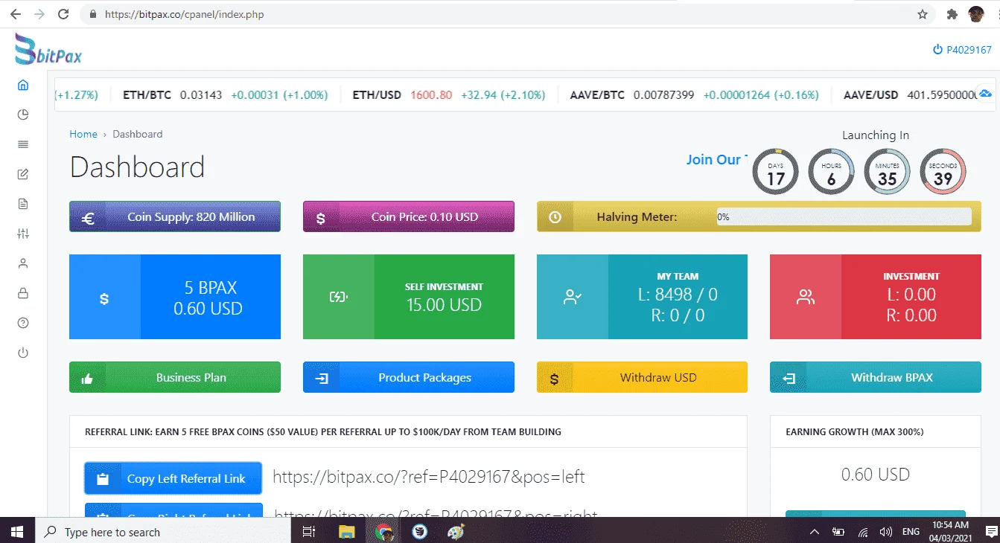Click the thumbs-up icon on Business Plan

87,379
